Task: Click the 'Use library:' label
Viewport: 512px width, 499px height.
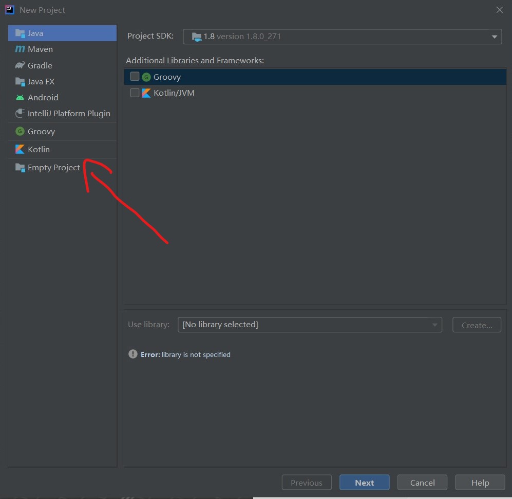Action: click(148, 325)
